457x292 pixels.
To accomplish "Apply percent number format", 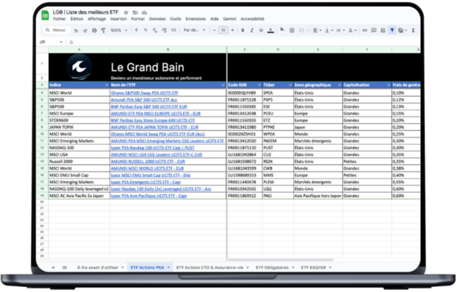I will pos(146,30).
